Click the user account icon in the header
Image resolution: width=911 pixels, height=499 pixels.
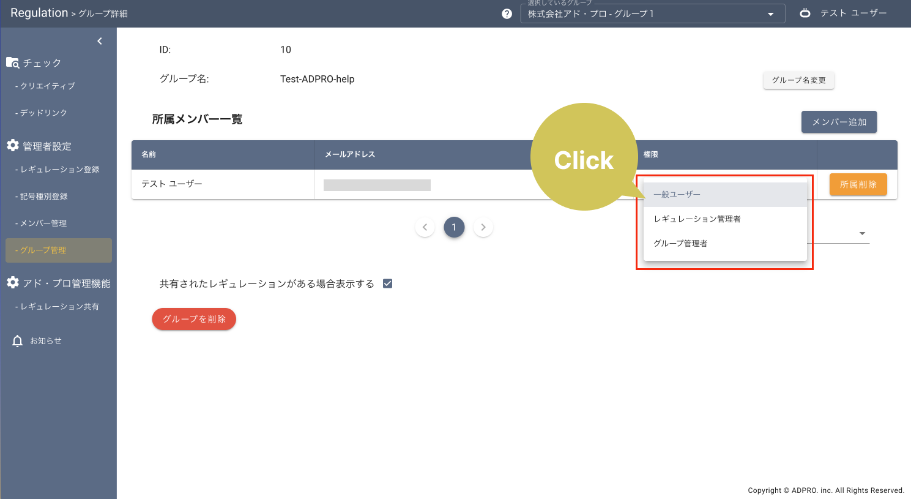805,13
